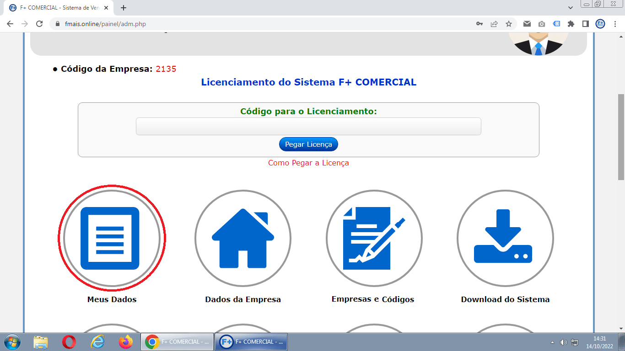Open the Chrome three-dot menu
625x351 pixels.
615,24
